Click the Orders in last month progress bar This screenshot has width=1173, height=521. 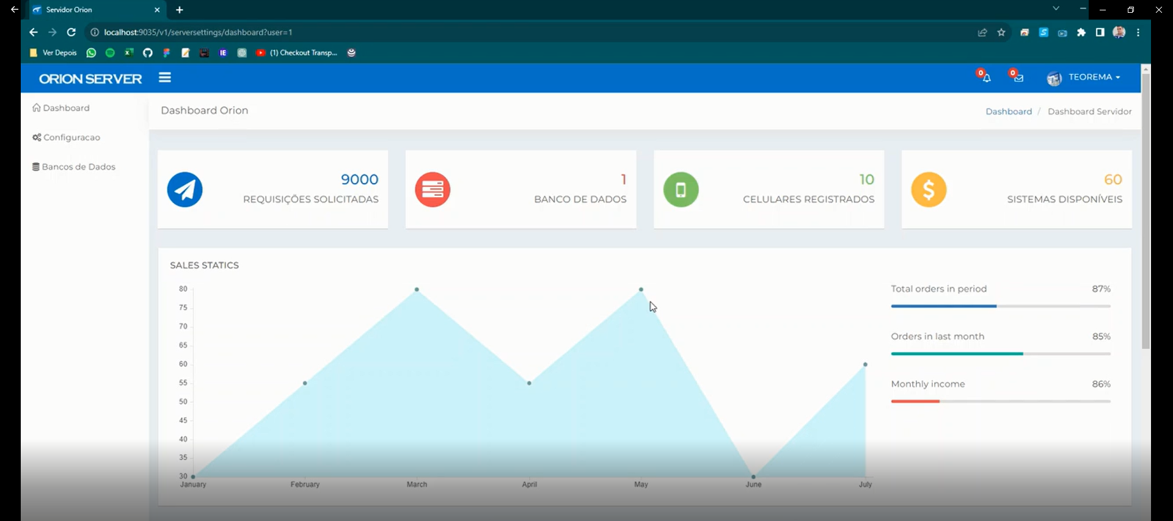[1001, 354]
